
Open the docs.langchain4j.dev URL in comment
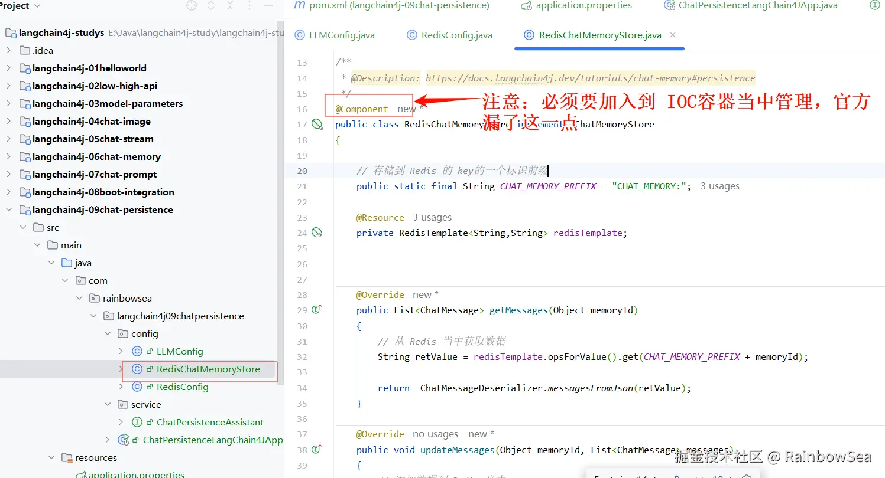590,78
